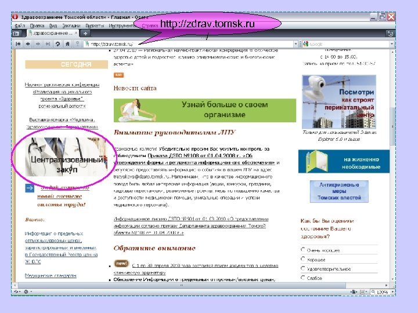The height and width of the screenshot is (313, 418).
Task: Open the Файл menu
Action: coord(20,26)
